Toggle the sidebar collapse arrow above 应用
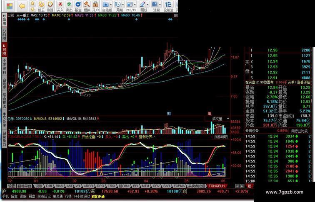This screenshot has height=202, width=315. (x=4, y=15)
